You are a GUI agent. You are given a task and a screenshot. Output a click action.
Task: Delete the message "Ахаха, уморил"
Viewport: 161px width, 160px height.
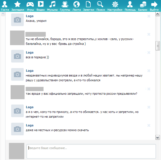click(149, 16)
